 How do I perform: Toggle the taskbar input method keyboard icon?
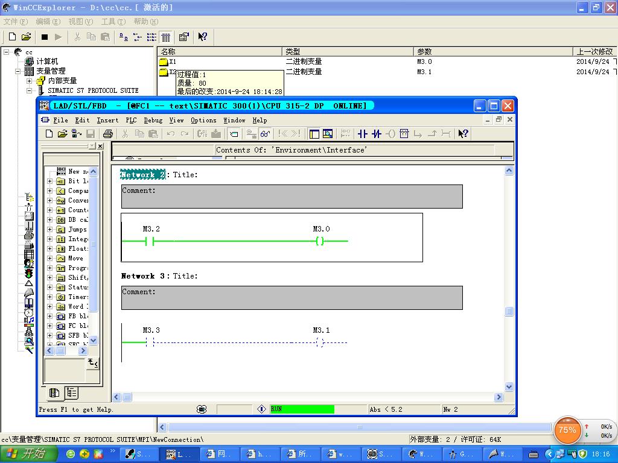coord(534,455)
